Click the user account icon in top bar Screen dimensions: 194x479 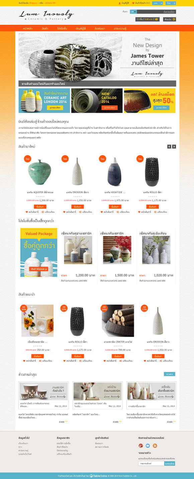pyautogui.click(x=120, y=3)
